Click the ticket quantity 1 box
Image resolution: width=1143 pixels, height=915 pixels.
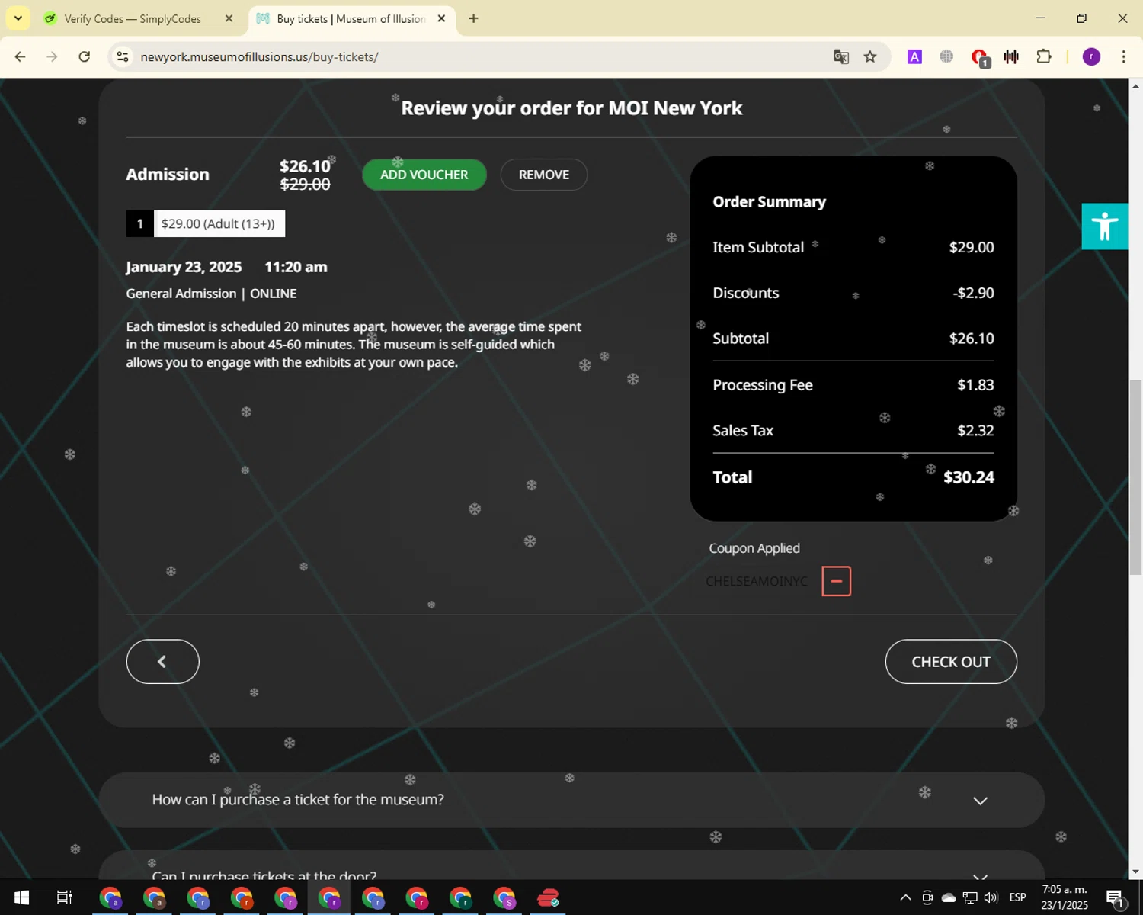139,223
